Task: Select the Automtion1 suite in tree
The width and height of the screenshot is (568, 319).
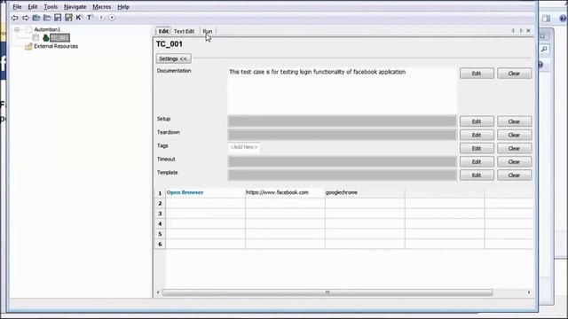Action: click(x=47, y=29)
